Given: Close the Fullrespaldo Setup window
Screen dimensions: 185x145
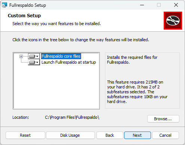Looking at the screenshot, I should [176, 5].
